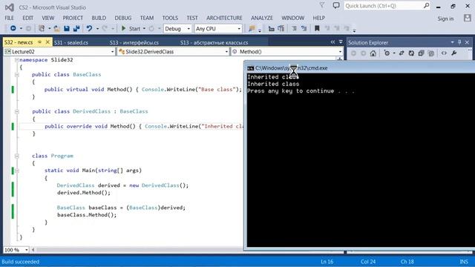Open the DEBUG menu
This screenshot has width=475, height=267.
point(123,18)
